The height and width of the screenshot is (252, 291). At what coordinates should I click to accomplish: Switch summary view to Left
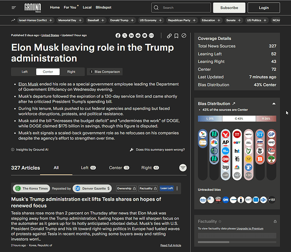[24, 72]
